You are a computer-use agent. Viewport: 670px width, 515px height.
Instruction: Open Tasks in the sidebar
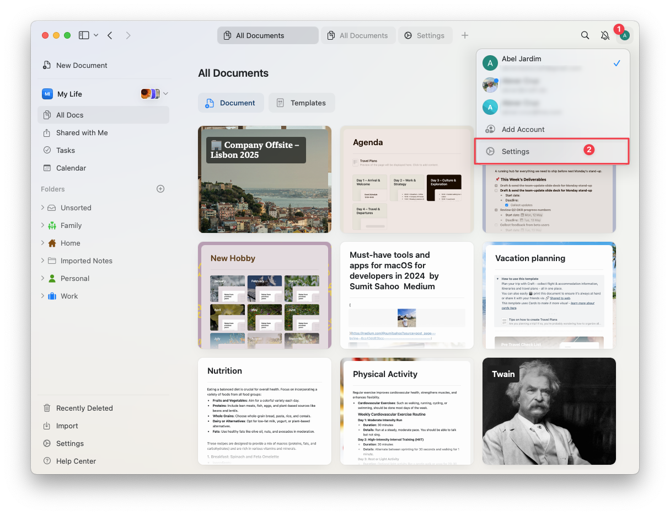[104, 150]
